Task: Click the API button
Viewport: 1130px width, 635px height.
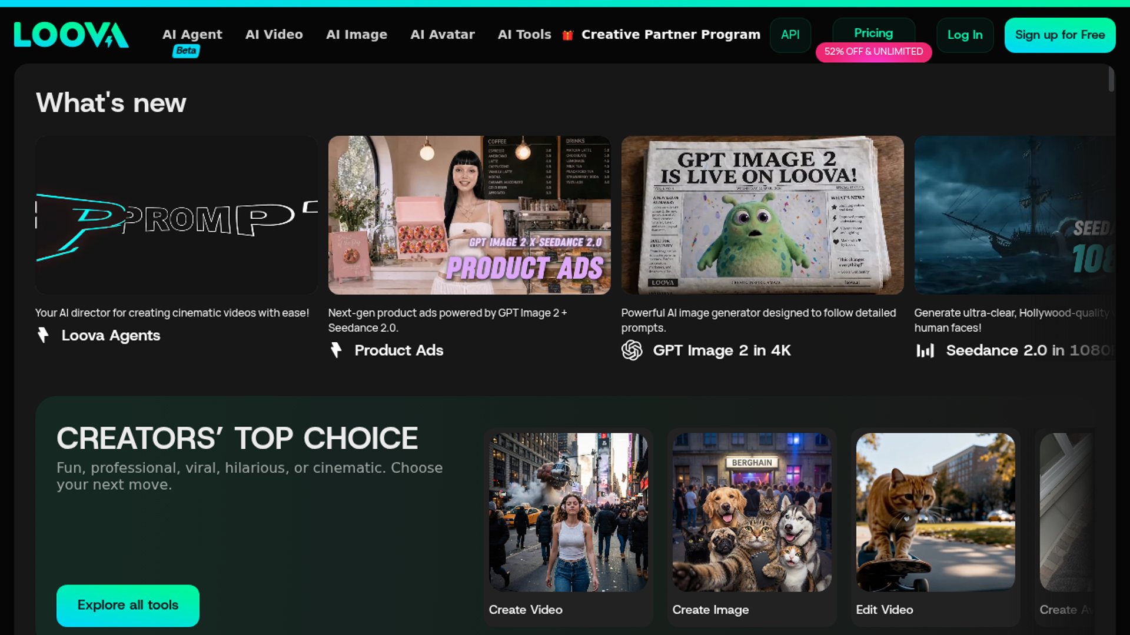Action: [x=790, y=35]
